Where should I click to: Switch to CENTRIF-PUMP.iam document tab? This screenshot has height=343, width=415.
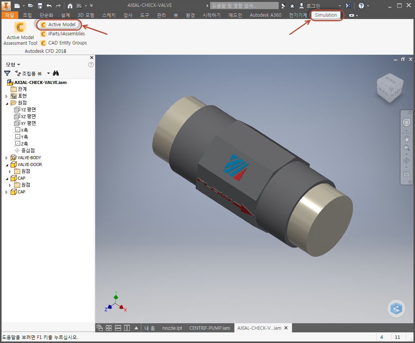click(210, 328)
